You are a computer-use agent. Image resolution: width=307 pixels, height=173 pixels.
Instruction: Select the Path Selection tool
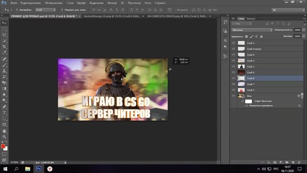(4, 119)
